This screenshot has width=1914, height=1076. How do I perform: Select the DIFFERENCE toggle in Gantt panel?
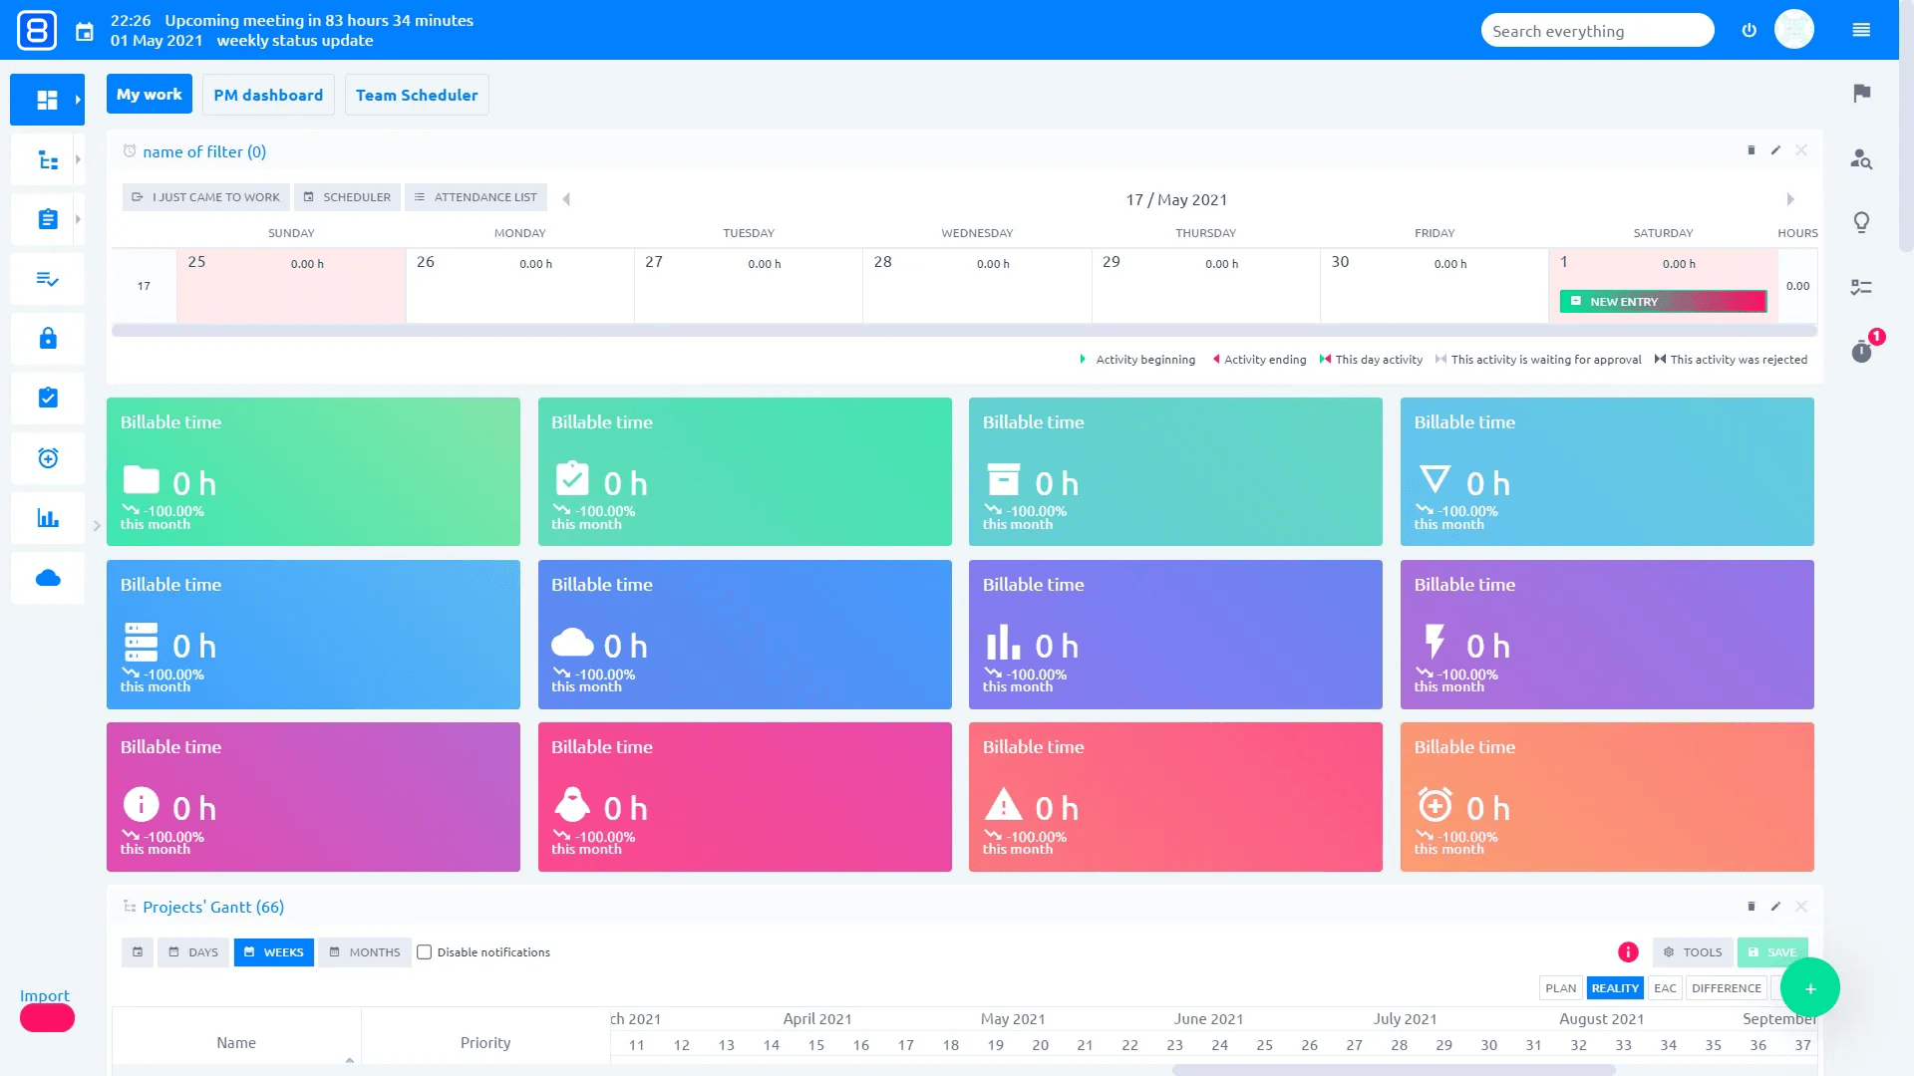tap(1726, 987)
